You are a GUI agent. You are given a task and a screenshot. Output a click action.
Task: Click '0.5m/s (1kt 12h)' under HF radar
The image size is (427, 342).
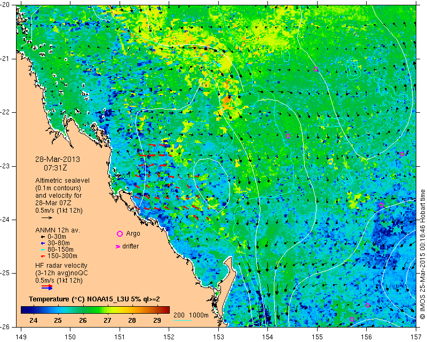coord(59,281)
